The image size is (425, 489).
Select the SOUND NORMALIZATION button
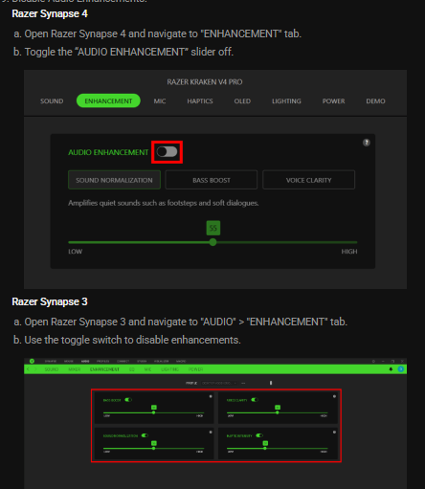click(x=114, y=180)
